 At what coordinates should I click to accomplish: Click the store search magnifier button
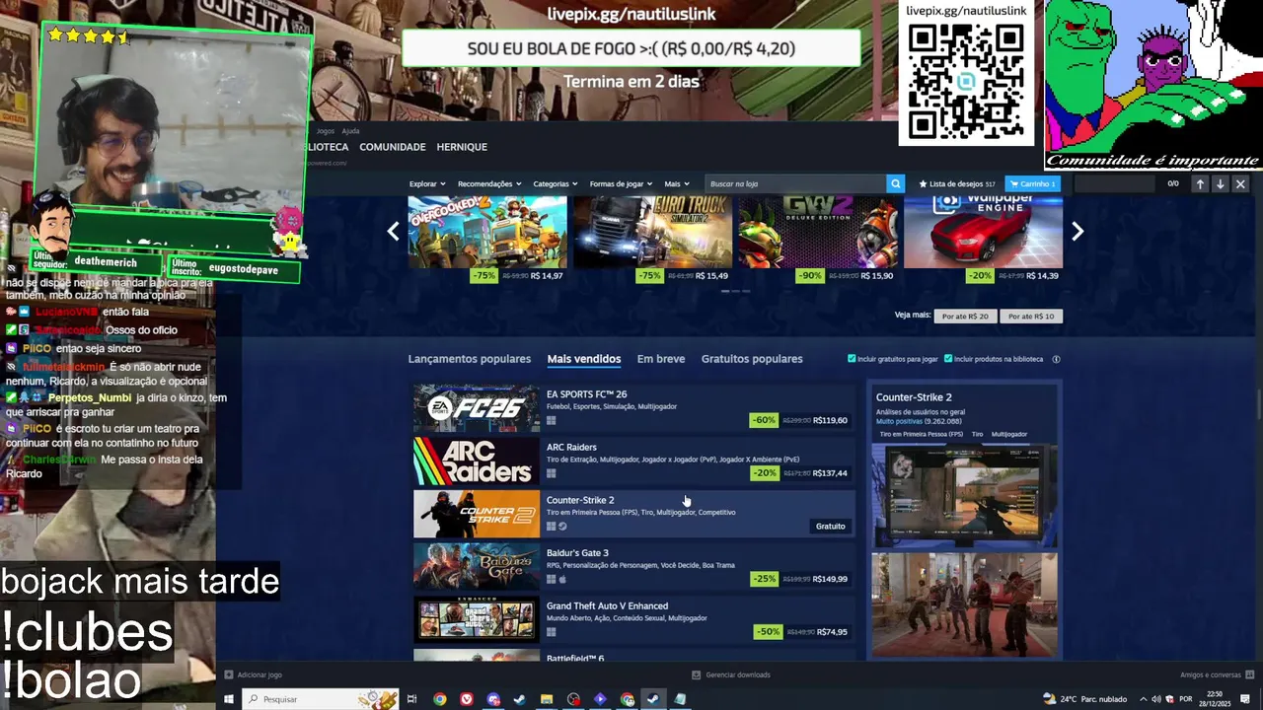(x=895, y=183)
